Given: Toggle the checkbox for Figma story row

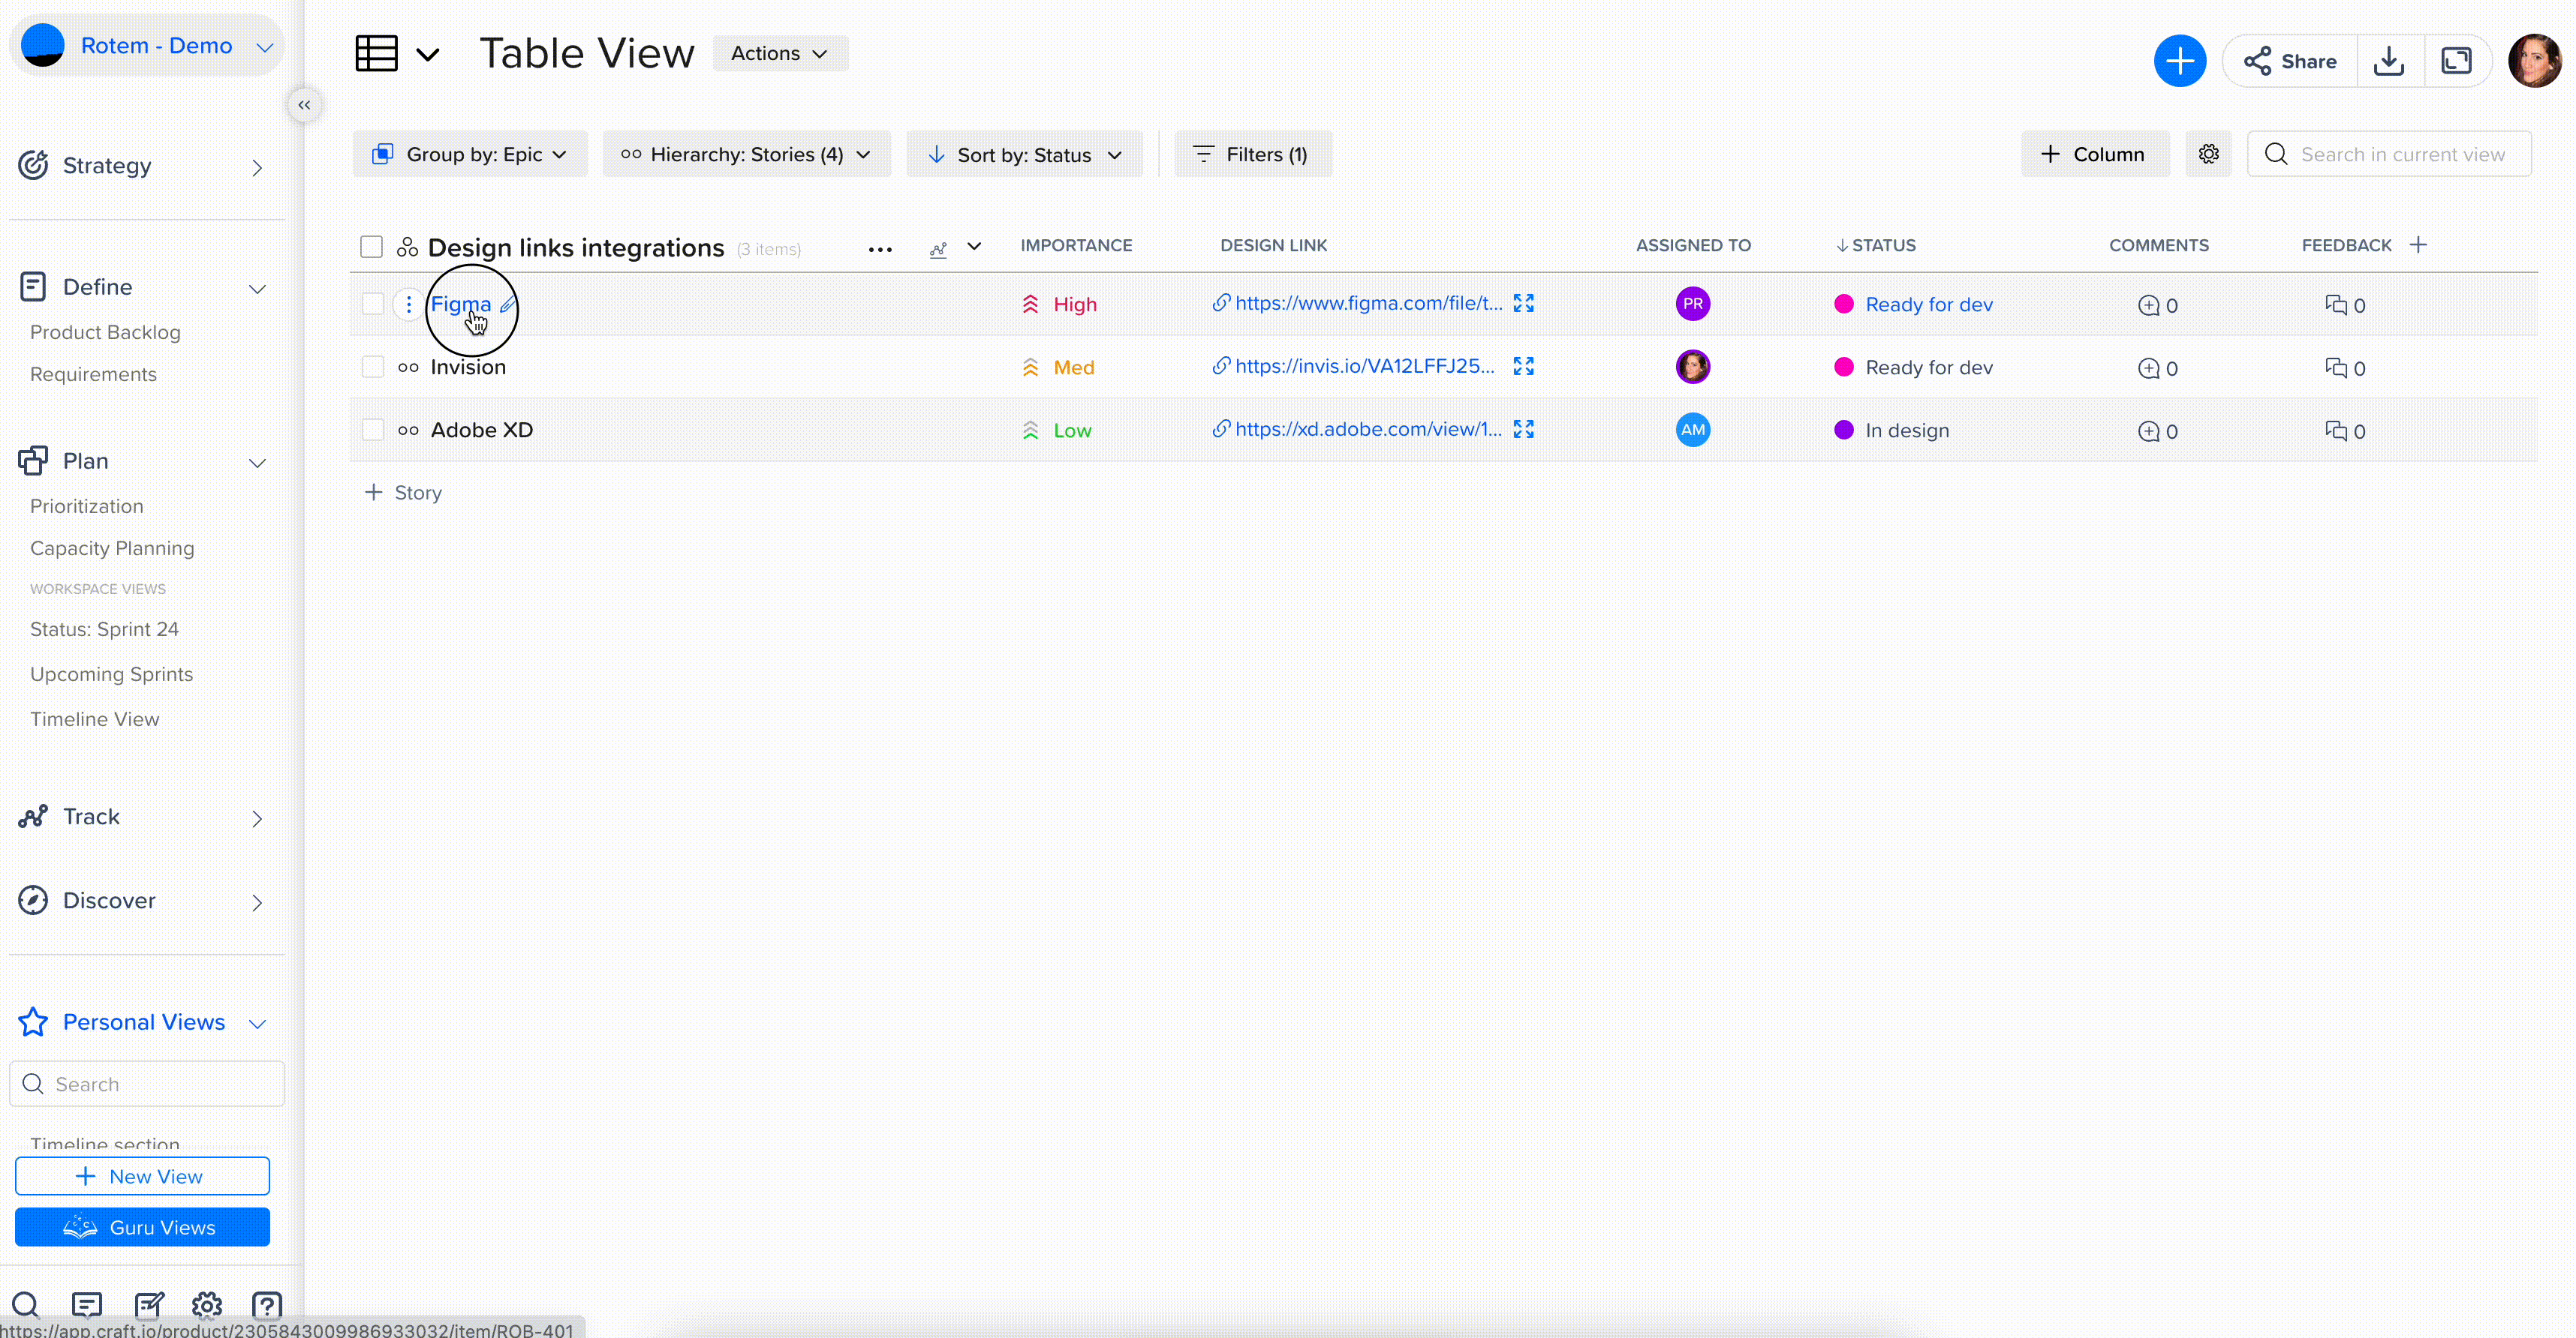Looking at the screenshot, I should point(373,304).
